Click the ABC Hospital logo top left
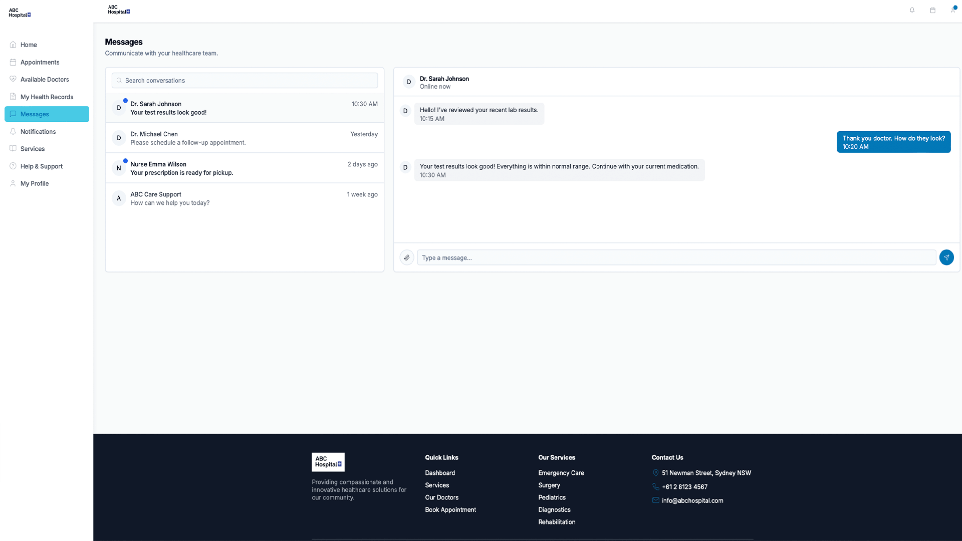 (19, 12)
